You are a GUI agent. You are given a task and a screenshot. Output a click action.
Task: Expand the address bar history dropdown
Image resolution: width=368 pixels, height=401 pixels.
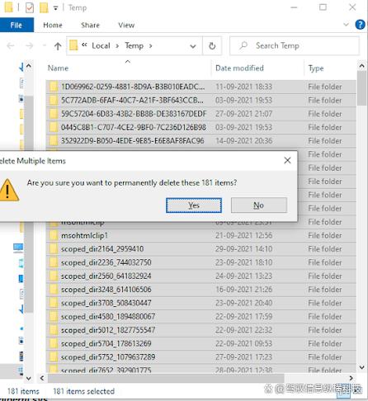(x=193, y=46)
